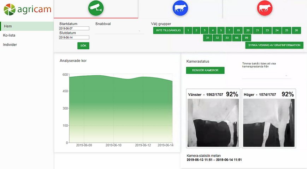Go to Individer in the sidebar

[x=10, y=45]
